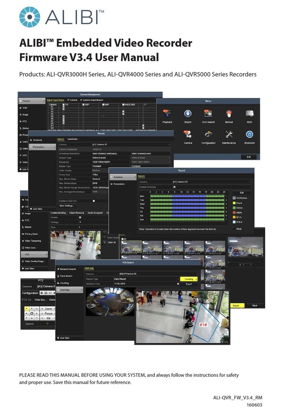Toggle the TVI header checkbox in Camera Management
283x413 pixels.
click(63, 105)
